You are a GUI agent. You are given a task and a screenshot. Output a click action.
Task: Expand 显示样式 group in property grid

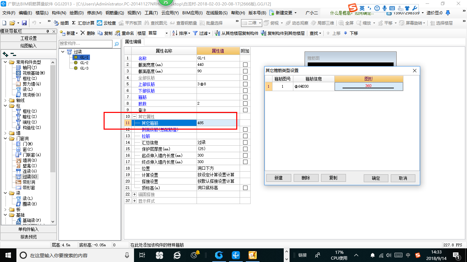[134, 201]
